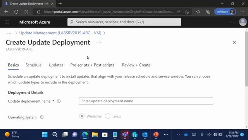Open the browser home page icon
Screen dimensions: 248x140
(x=26, y=12)
